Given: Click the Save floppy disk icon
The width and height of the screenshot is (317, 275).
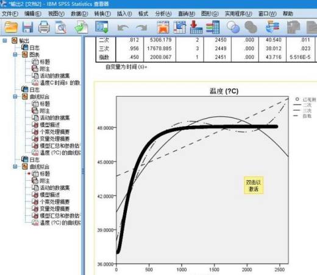Looking at the screenshot, I should pyautogui.click(x=27, y=27).
